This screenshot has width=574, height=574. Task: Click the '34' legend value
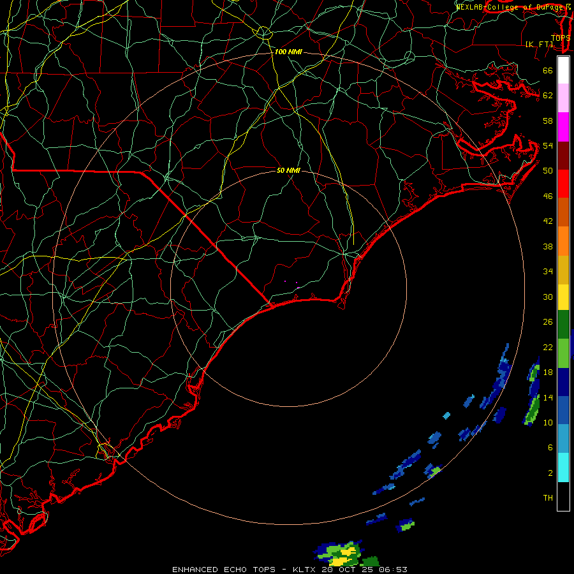(548, 272)
